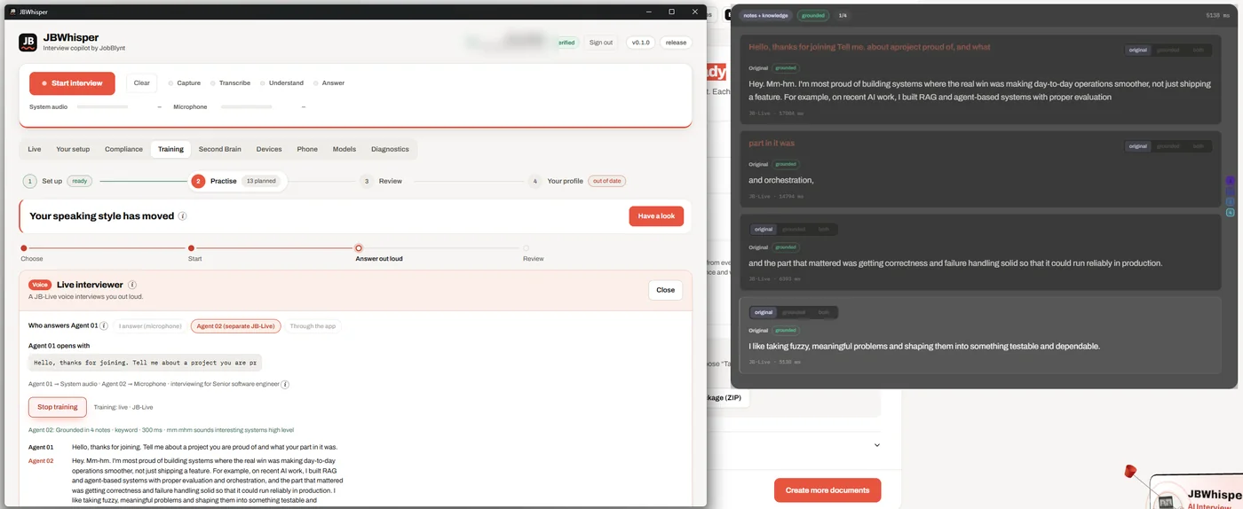This screenshot has width=1243, height=509.
Task: Click the 'Answer' status indicator
Action: point(329,83)
